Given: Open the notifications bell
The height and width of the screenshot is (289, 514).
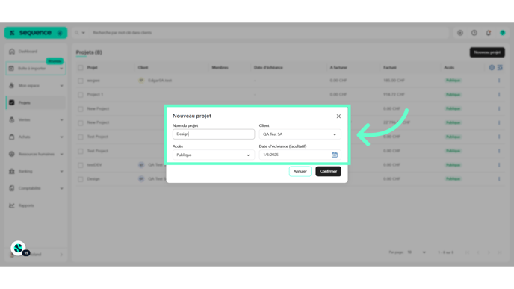Looking at the screenshot, I should [x=489, y=33].
